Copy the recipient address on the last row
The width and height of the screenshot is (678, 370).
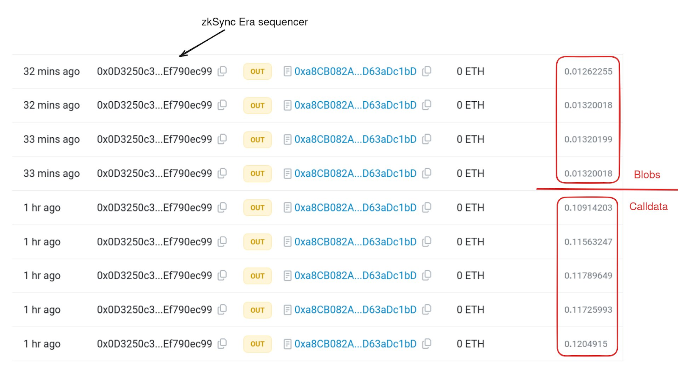pos(427,344)
